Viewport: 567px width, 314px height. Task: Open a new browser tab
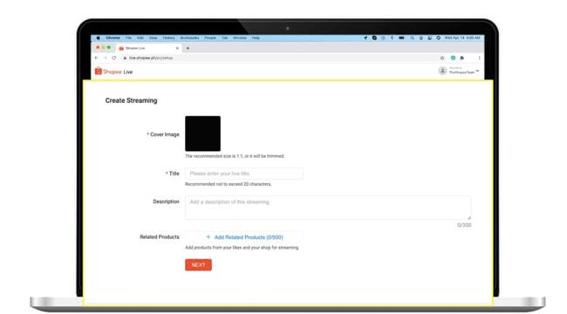click(188, 48)
